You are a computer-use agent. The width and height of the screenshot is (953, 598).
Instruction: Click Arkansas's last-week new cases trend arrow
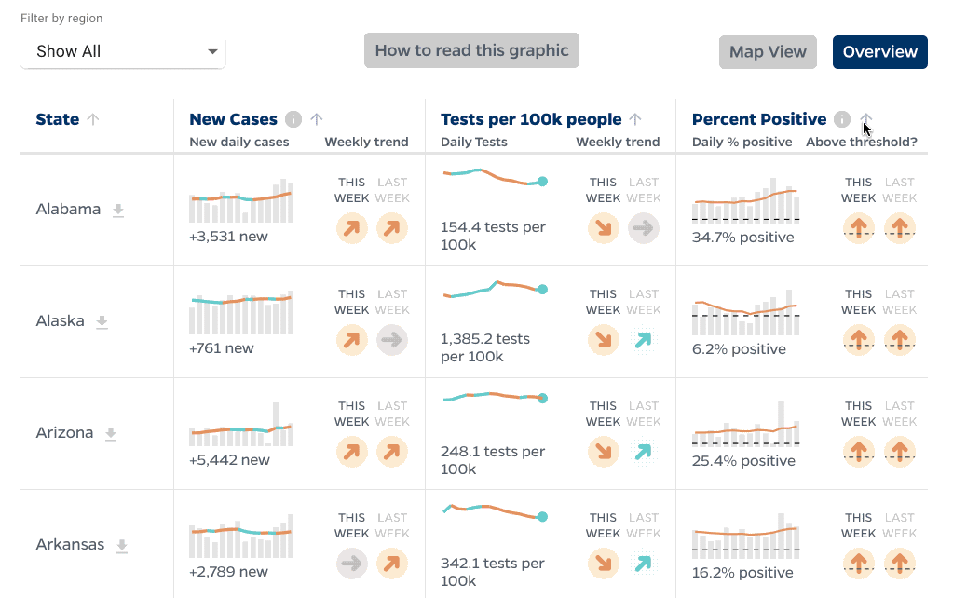(x=392, y=564)
